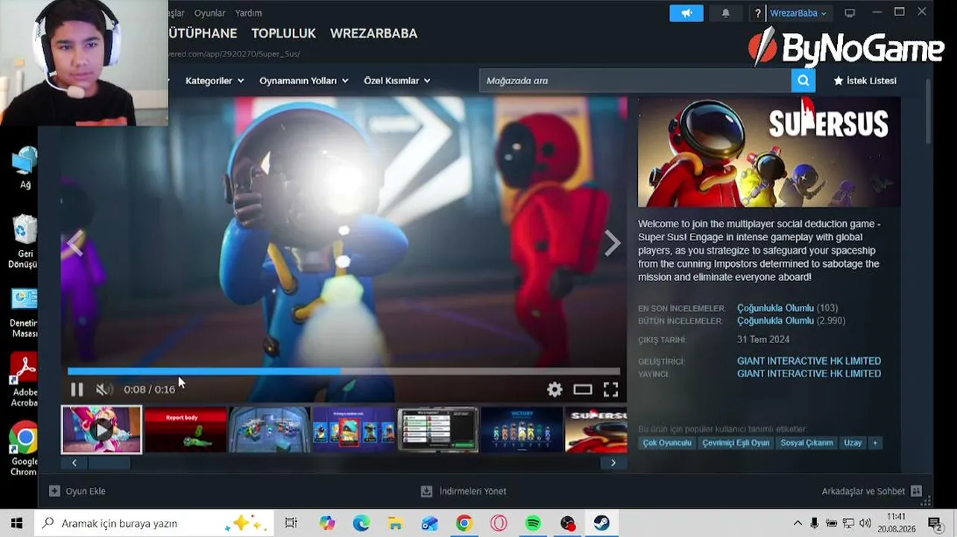Click the taskbar search box 'Aramak için buraya yazın'
The height and width of the screenshot is (537, 957).
point(154,524)
